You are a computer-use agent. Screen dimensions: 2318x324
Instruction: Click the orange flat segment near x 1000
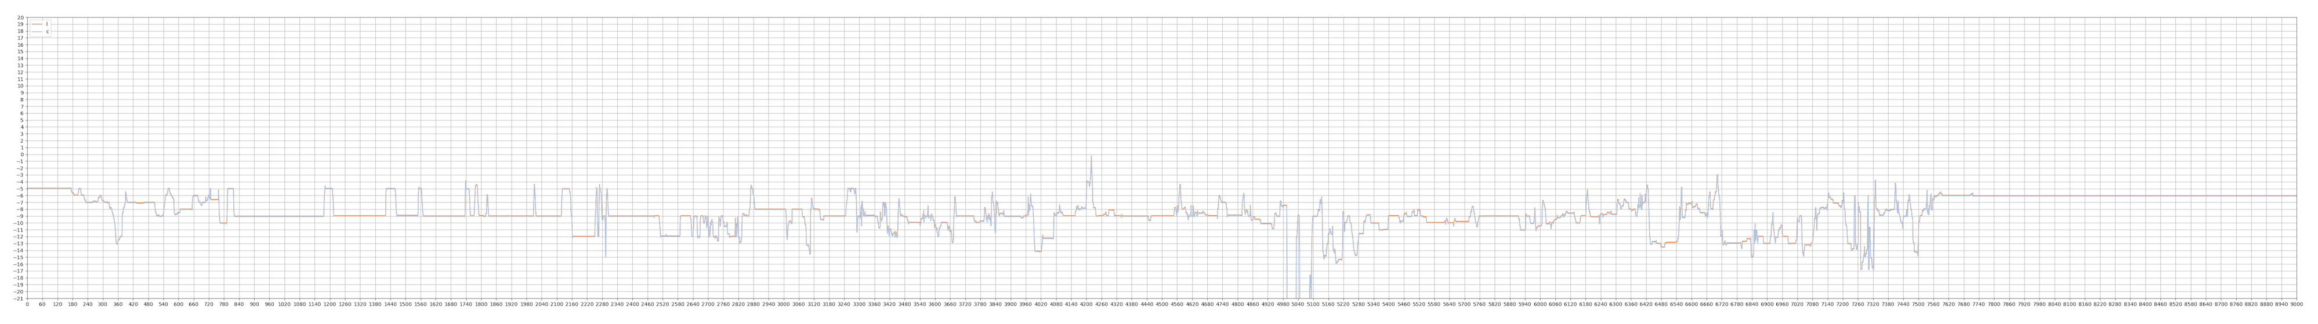point(279,216)
